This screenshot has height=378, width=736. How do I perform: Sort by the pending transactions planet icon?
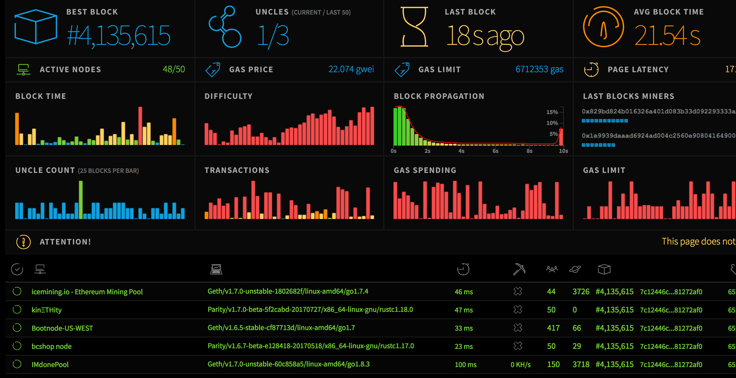pos(575,269)
